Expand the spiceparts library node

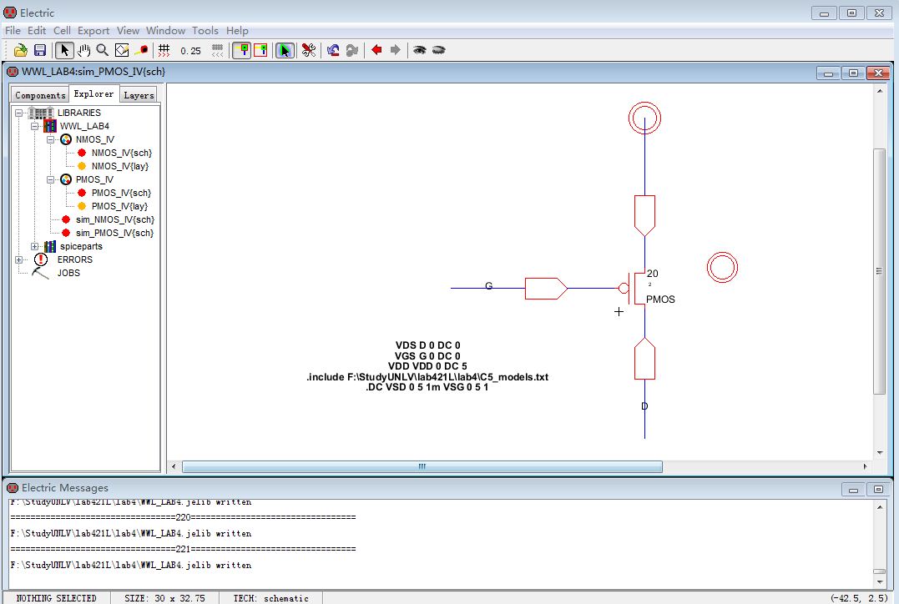[x=35, y=246]
